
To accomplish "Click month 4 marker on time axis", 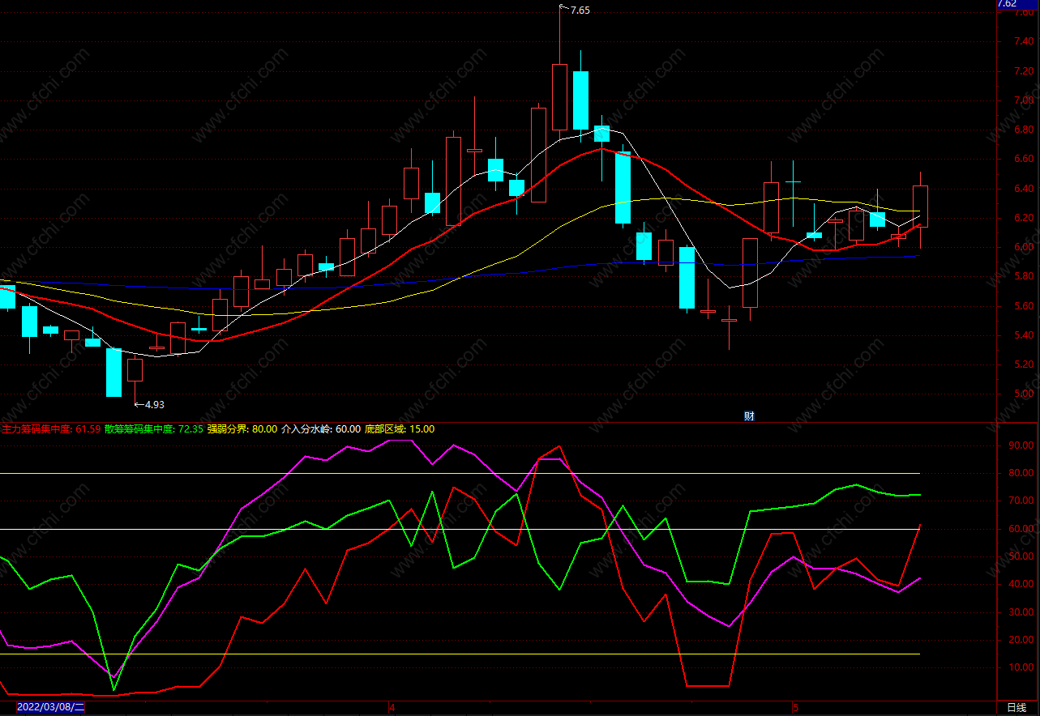I will (392, 706).
